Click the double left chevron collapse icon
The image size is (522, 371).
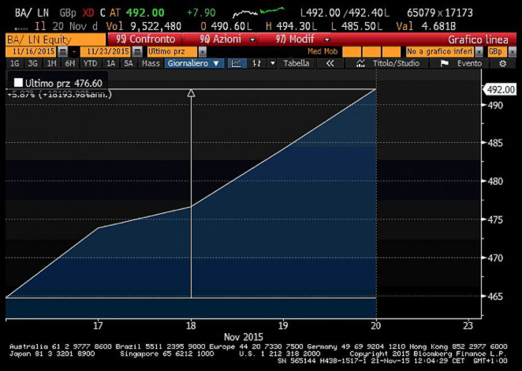pyautogui.click(x=330, y=63)
